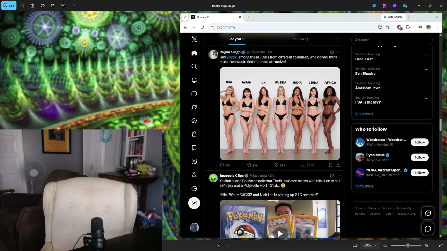Reload the x.com page in Chrome
The width and height of the screenshot is (447, 251).
[x=202, y=27]
